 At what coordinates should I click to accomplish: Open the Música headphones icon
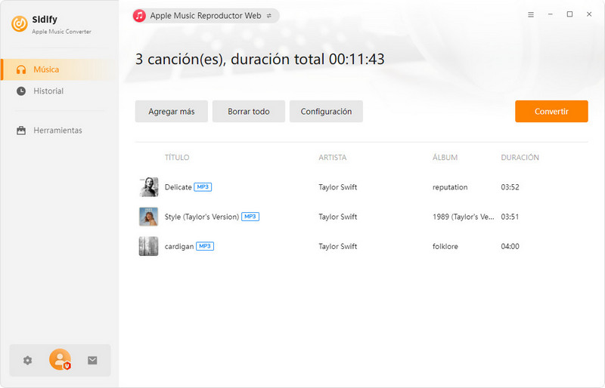pos(21,69)
